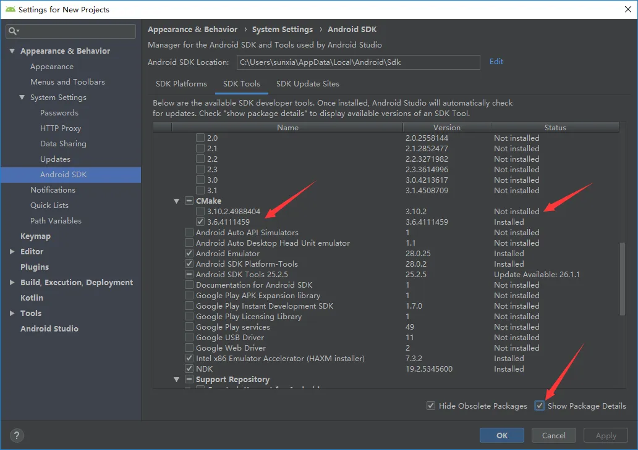
Task: Open Android Studio settings item
Action: point(49,328)
